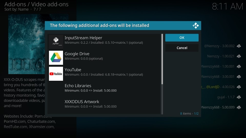246x138 pixels.
Task: Select the YouTube add-on icon
Action: (x=56, y=74)
